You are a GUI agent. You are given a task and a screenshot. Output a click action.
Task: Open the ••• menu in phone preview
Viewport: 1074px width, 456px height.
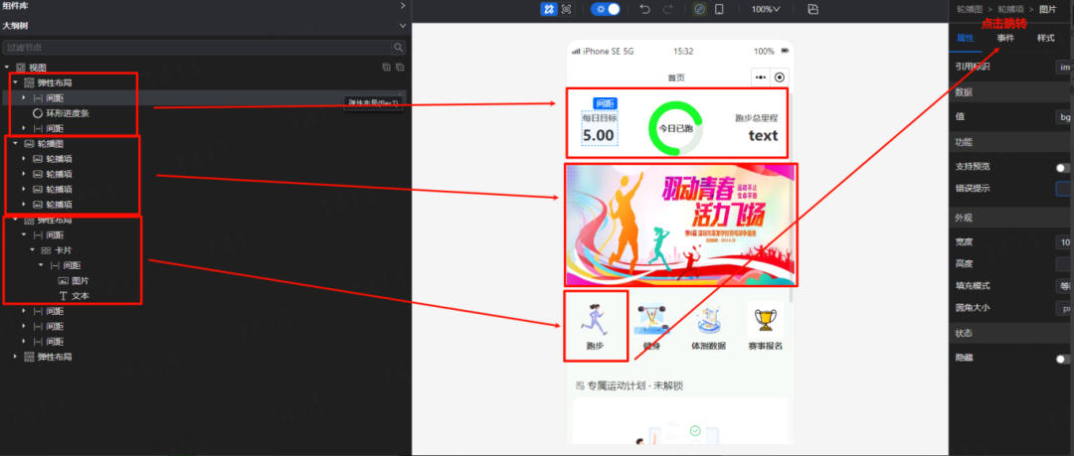click(761, 77)
